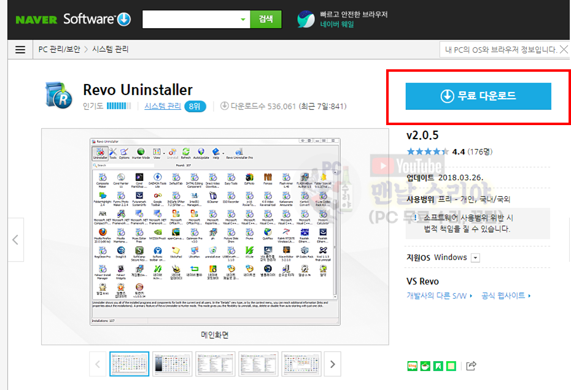Click the VS Revo developer name
Screen dimensions: 571x390
pyautogui.click(x=422, y=281)
